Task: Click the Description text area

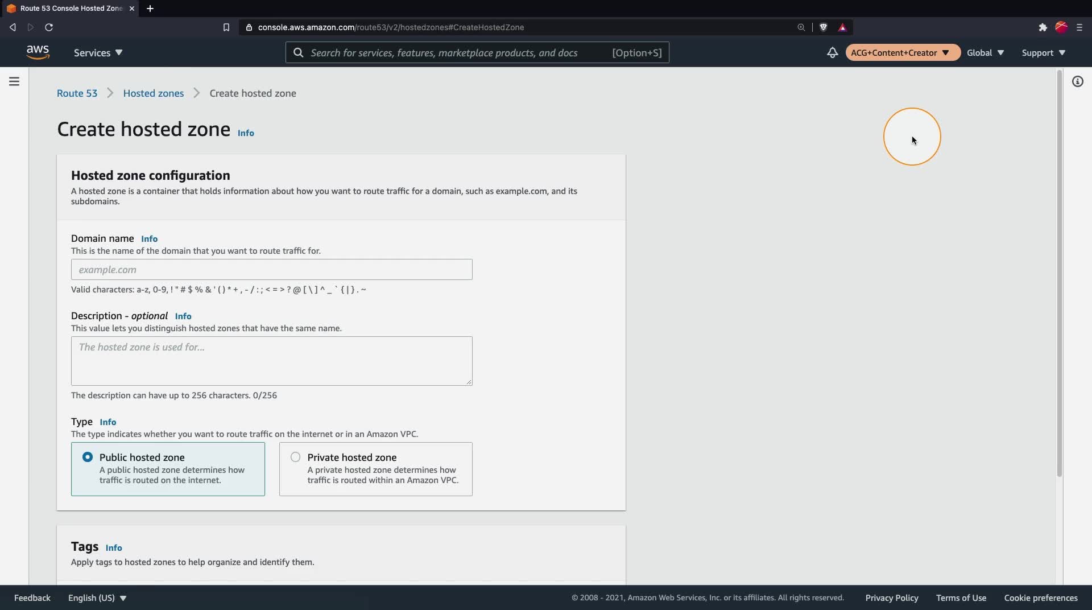Action: click(272, 361)
